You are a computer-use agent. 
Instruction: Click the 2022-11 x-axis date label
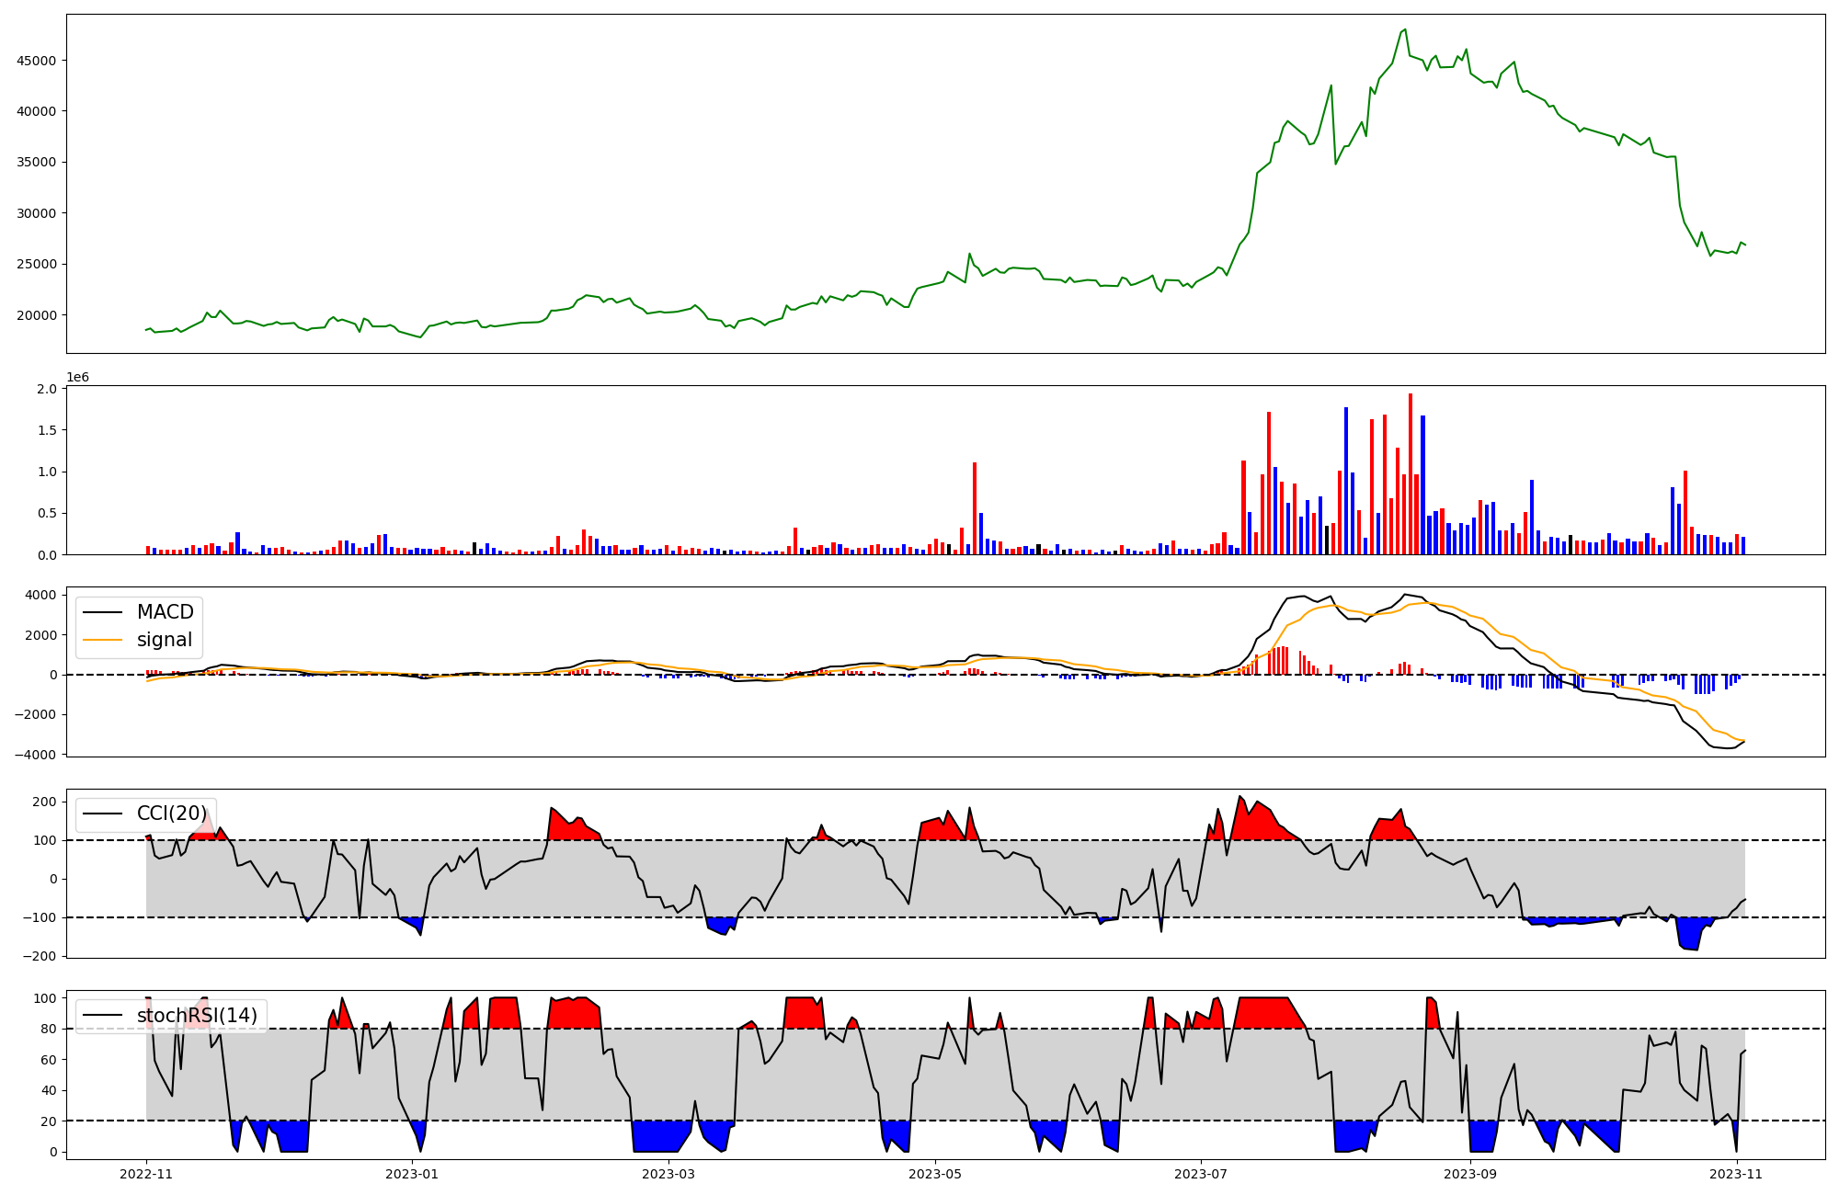tap(146, 1174)
